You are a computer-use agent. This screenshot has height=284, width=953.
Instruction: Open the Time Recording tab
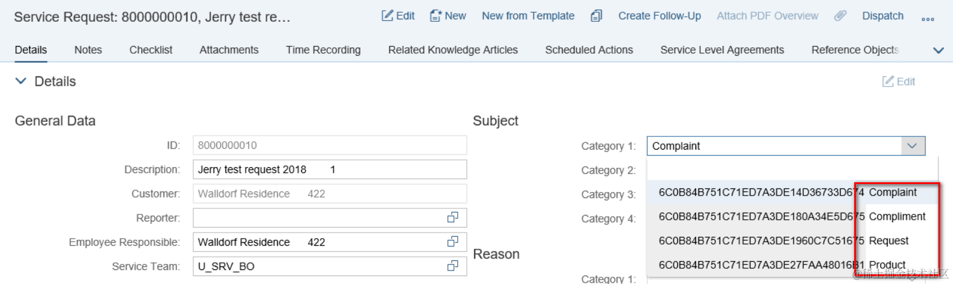click(323, 50)
